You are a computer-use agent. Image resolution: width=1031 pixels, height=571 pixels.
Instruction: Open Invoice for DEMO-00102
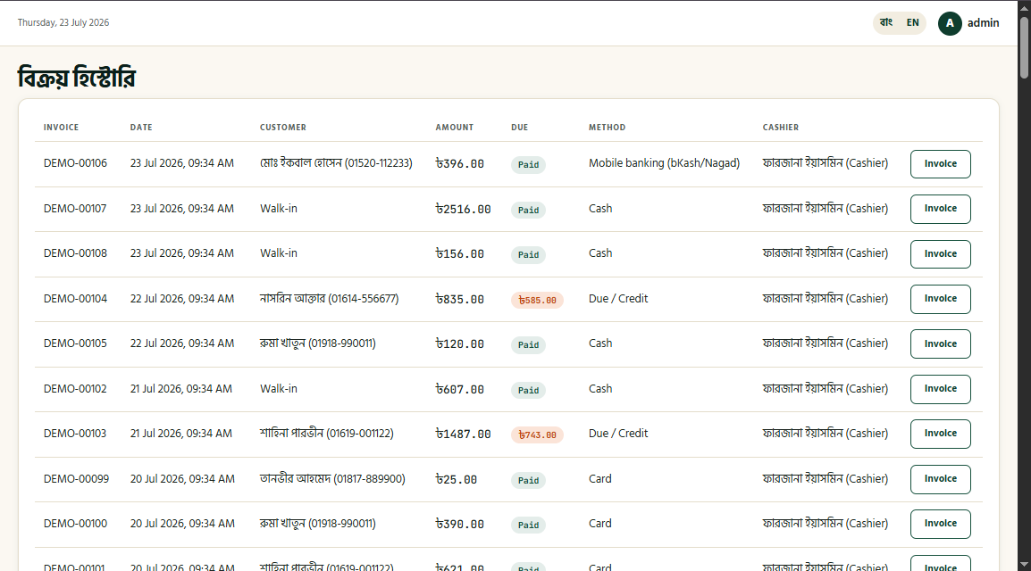940,389
